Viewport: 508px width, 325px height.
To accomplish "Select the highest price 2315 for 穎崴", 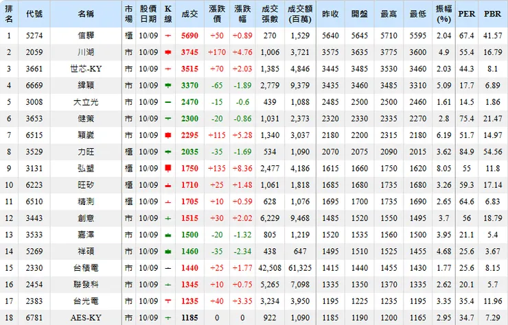I will pyautogui.click(x=389, y=135).
